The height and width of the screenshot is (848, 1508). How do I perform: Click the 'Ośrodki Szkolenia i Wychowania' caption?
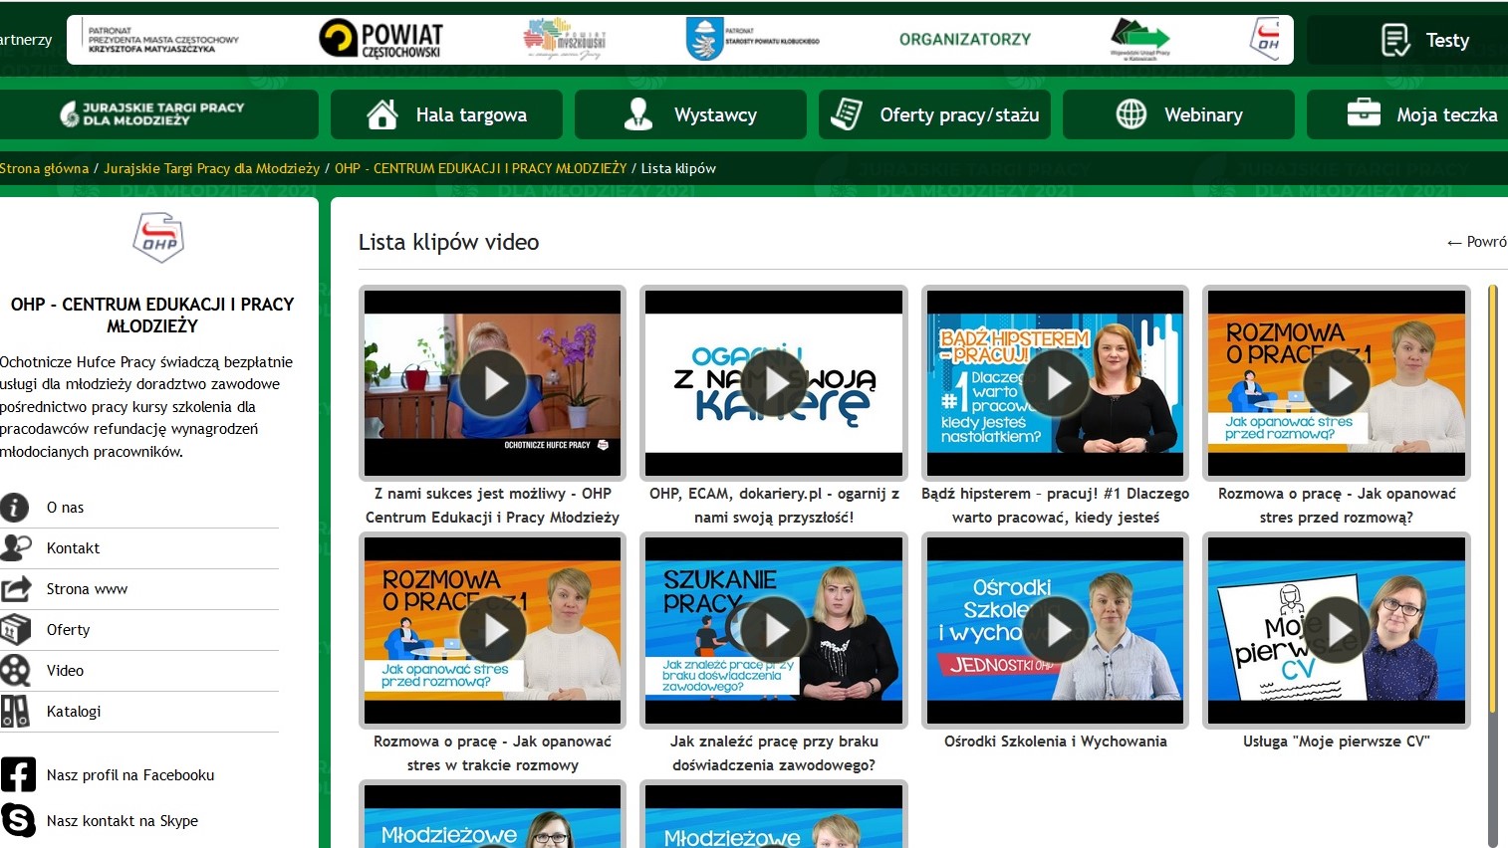1056,742
